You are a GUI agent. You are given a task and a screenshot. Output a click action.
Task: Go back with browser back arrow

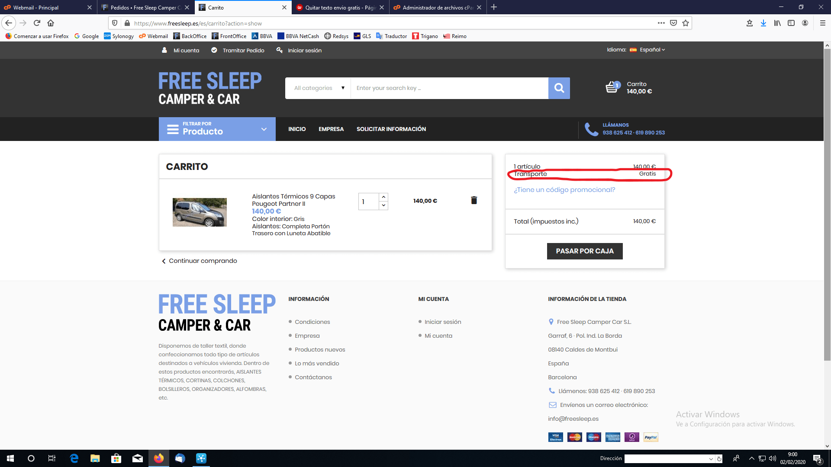[x=9, y=23]
